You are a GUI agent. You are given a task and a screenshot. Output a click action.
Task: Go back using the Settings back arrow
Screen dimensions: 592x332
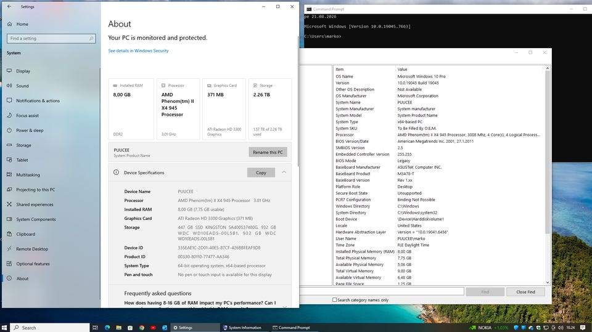pos(9,6)
